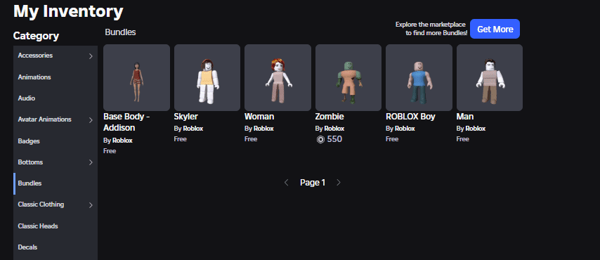Open Roblox creator link under Zombie

(334, 129)
